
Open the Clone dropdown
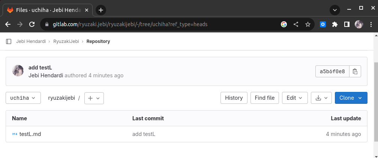351,98
